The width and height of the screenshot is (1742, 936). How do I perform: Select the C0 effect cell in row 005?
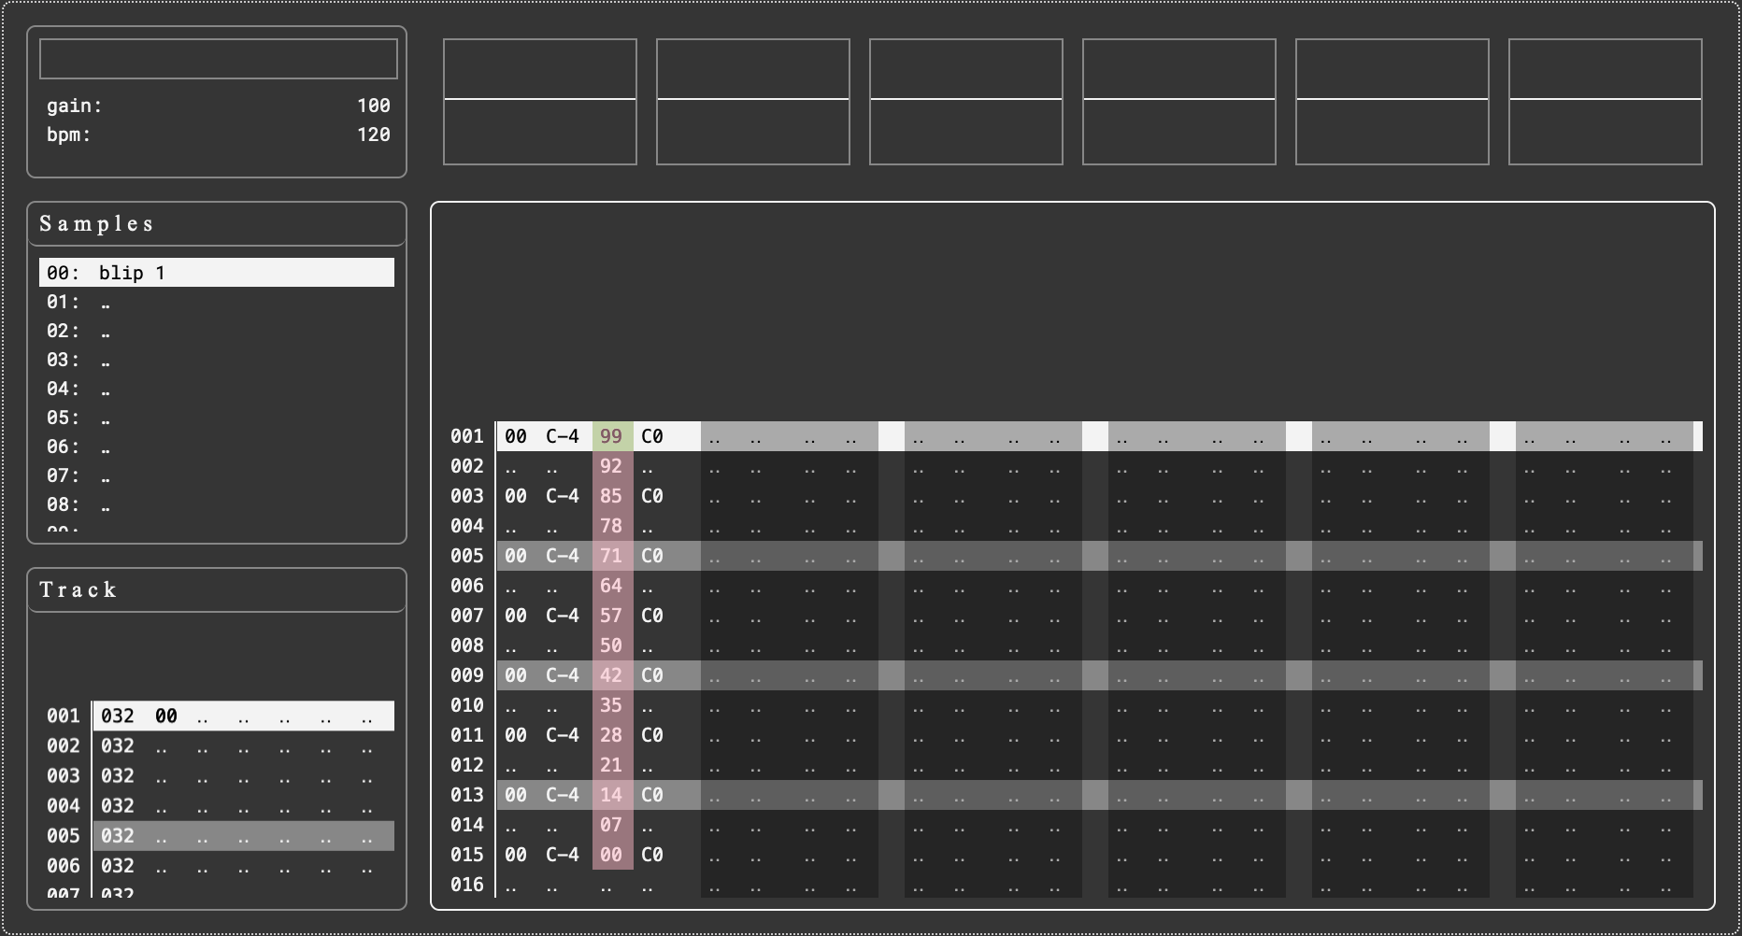click(652, 556)
